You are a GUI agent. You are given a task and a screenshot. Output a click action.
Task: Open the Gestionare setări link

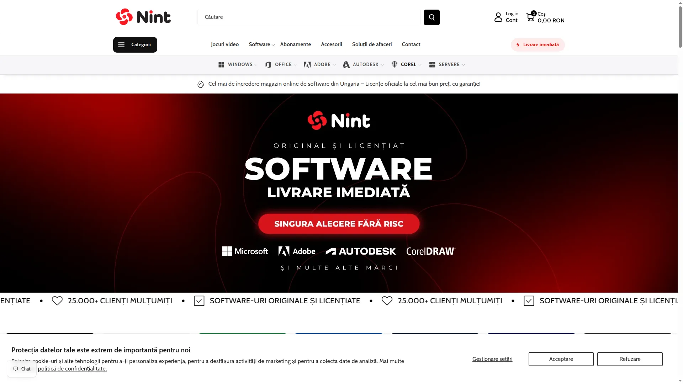pos(492,359)
